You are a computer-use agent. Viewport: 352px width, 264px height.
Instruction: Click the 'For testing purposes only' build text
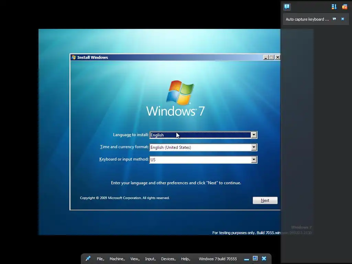[x=246, y=233]
